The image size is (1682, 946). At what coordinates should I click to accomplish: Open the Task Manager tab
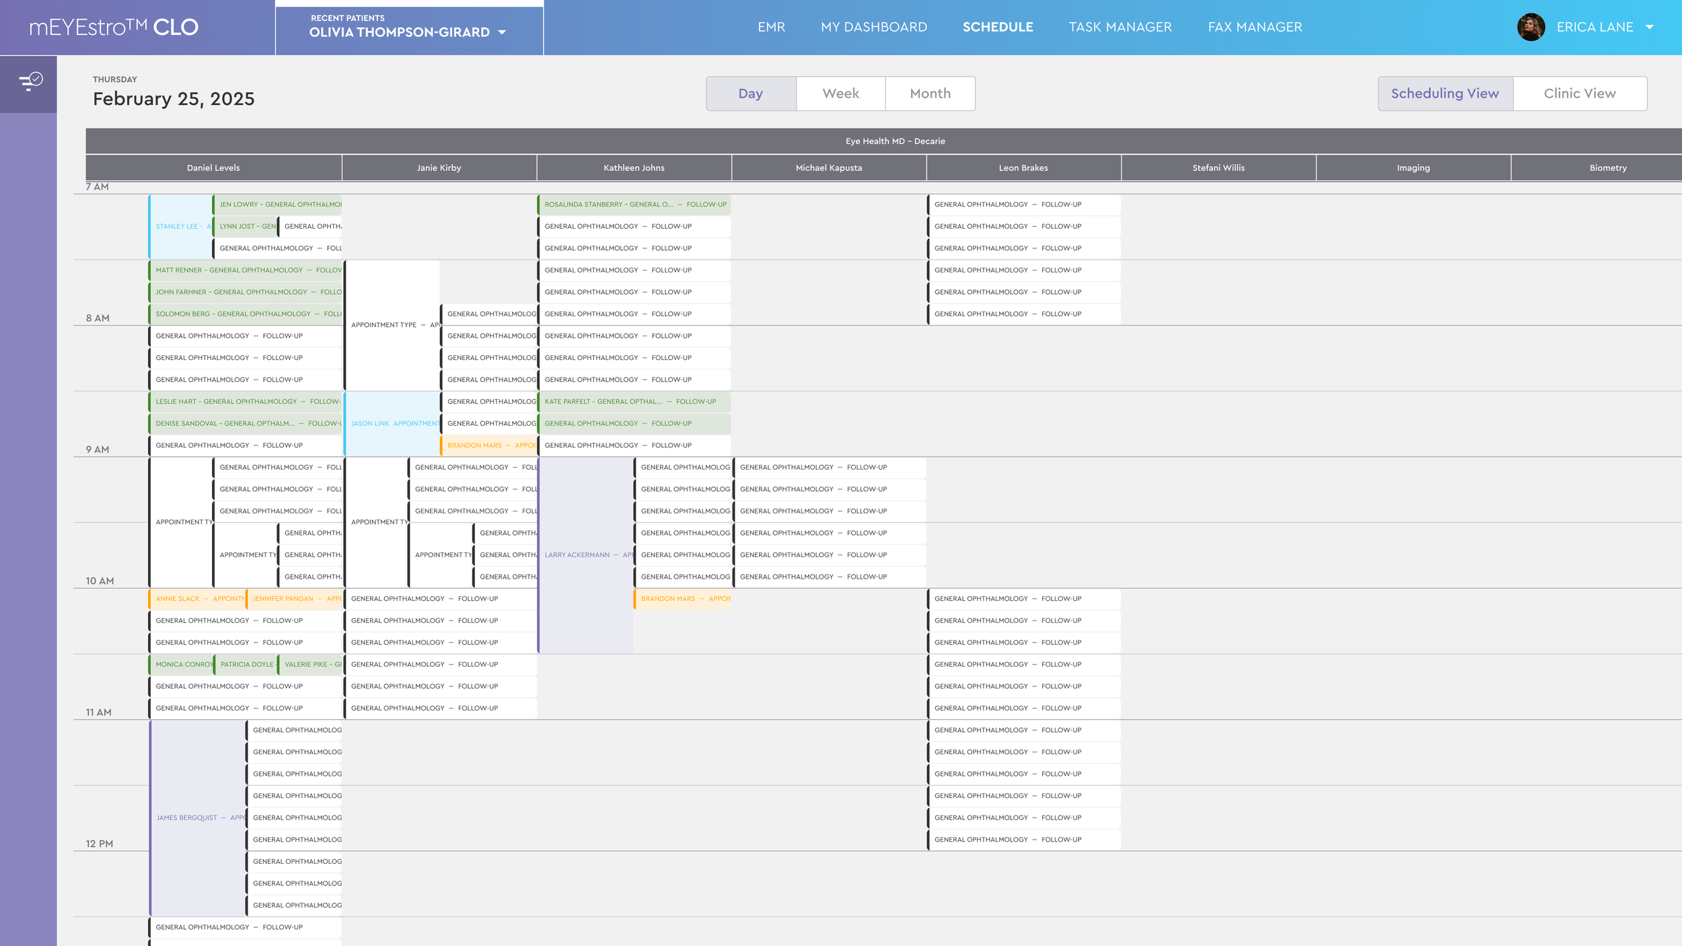(1120, 28)
